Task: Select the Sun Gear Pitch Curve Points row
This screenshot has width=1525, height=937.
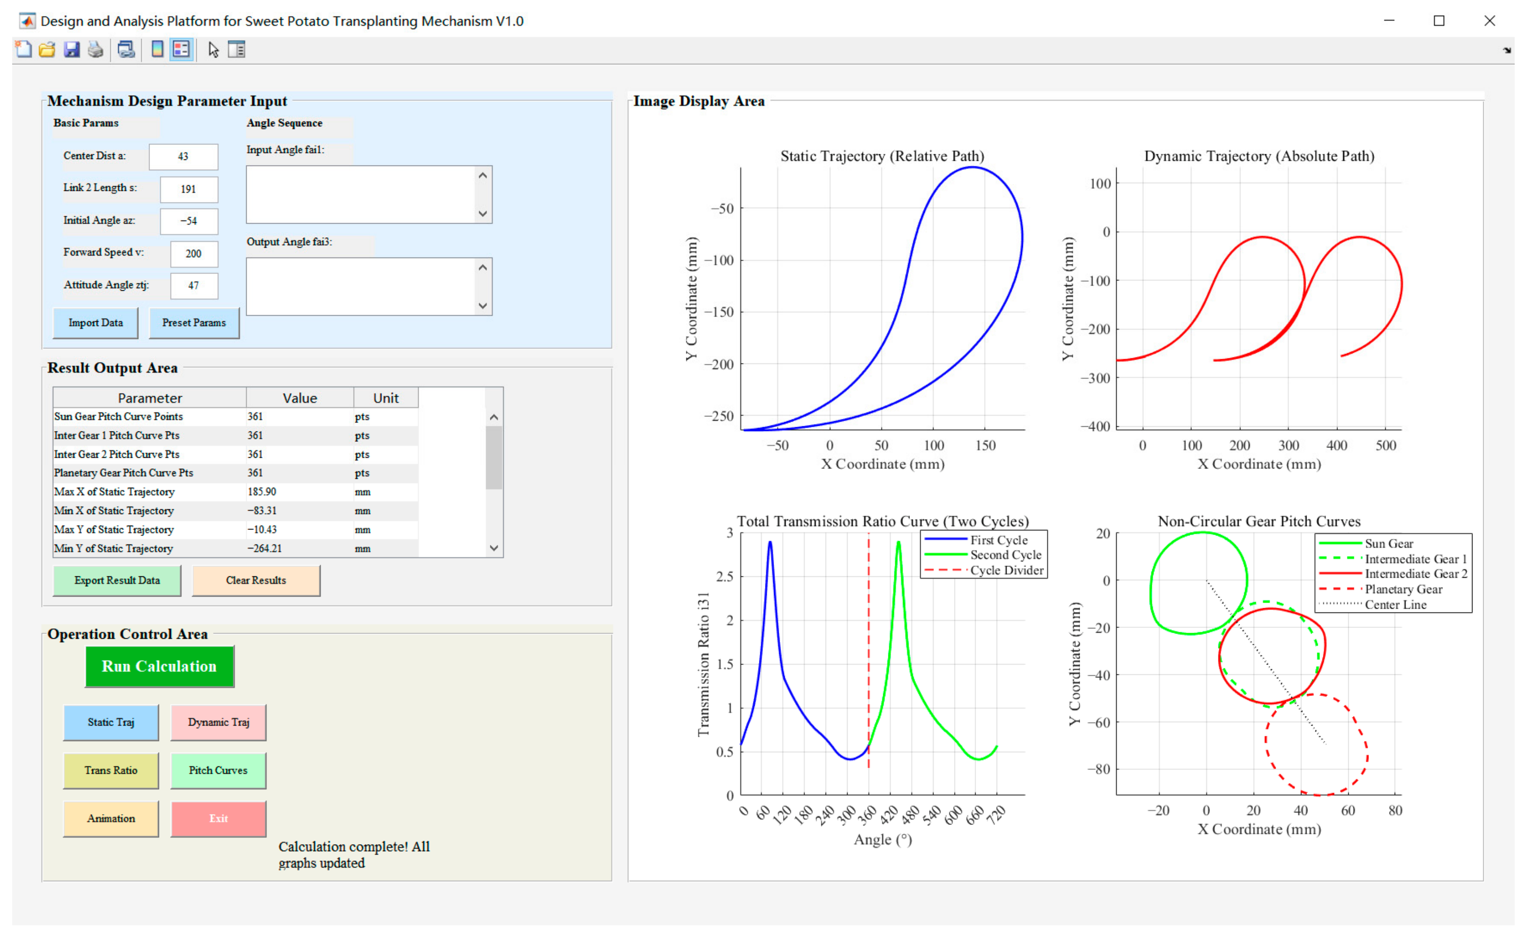Action: [x=235, y=417]
